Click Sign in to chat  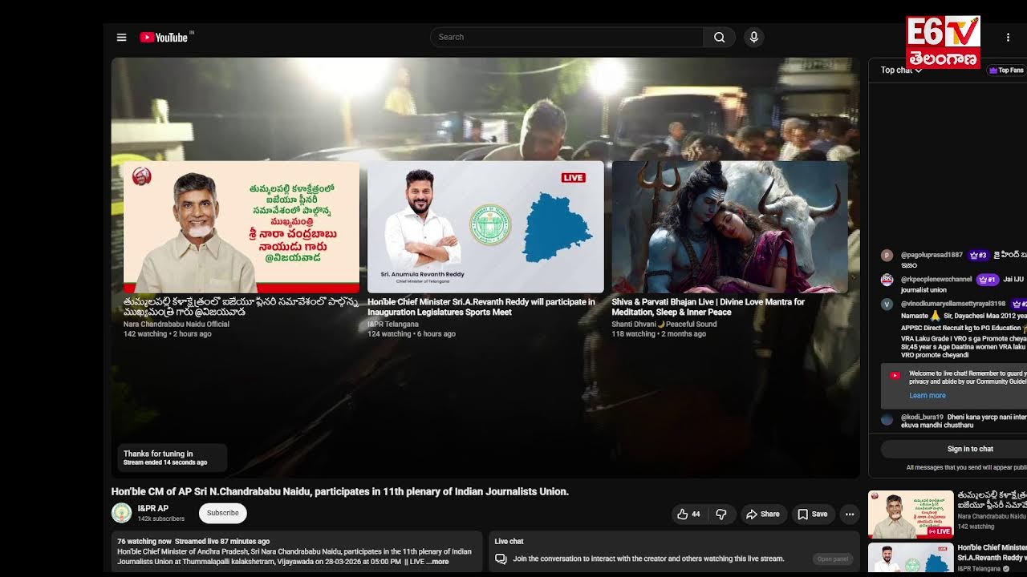click(x=969, y=449)
